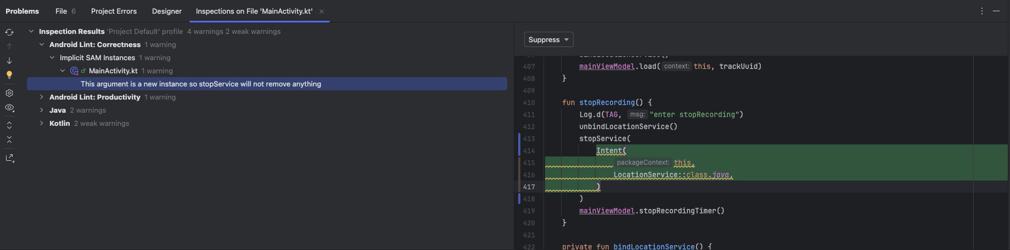Viewport: 1010px width, 250px height.
Task: Go to next problem with down arrow
Action: click(9, 61)
